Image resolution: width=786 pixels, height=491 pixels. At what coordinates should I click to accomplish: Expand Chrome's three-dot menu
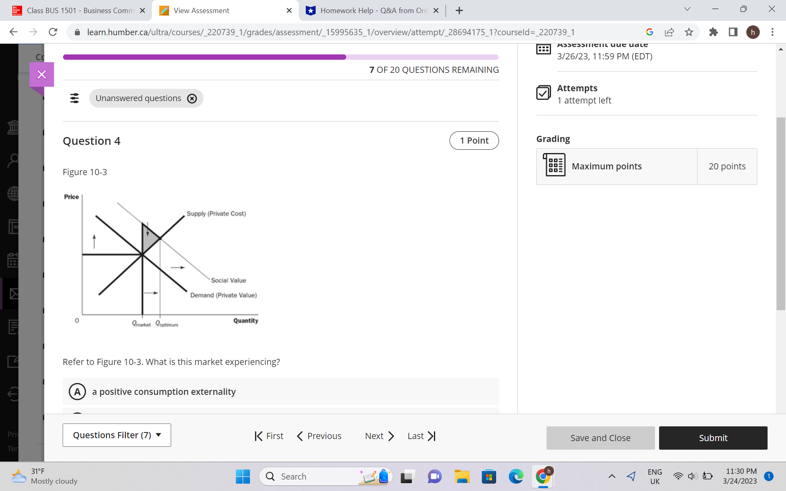(773, 32)
